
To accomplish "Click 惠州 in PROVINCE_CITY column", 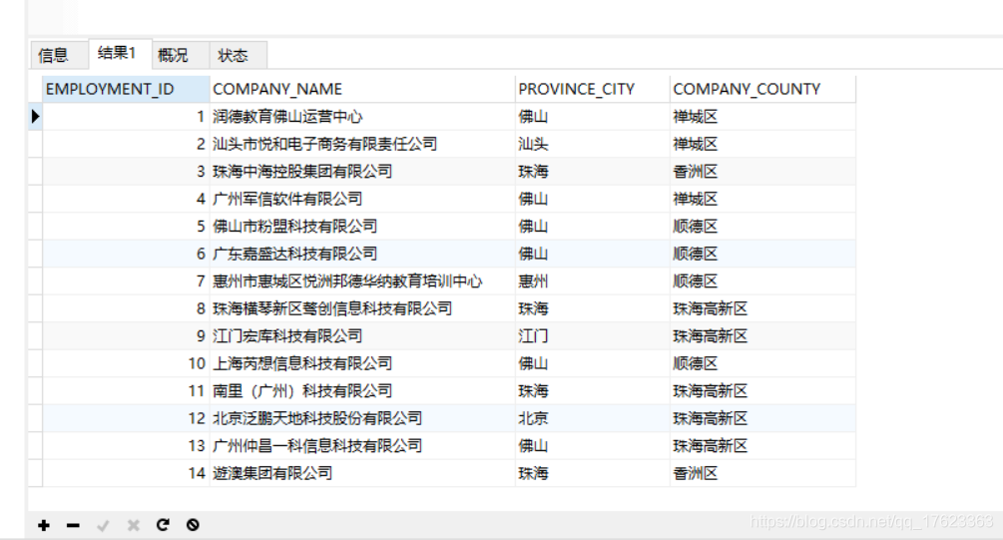I will coord(593,281).
